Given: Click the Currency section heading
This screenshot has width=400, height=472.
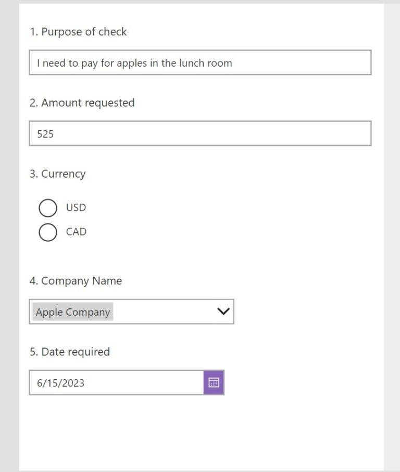Looking at the screenshot, I should (x=58, y=173).
